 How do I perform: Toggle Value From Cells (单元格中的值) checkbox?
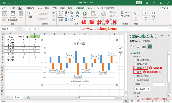[x=135, y=60]
